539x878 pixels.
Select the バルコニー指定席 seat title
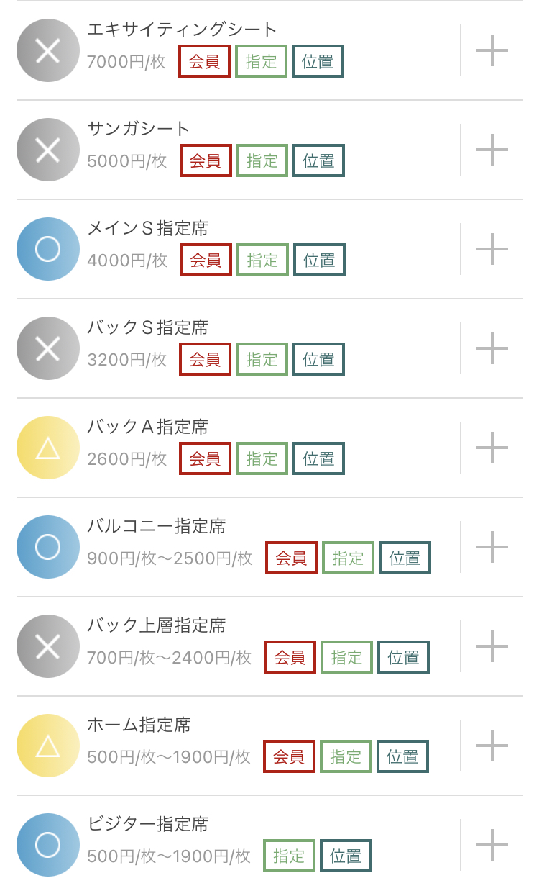(x=157, y=527)
